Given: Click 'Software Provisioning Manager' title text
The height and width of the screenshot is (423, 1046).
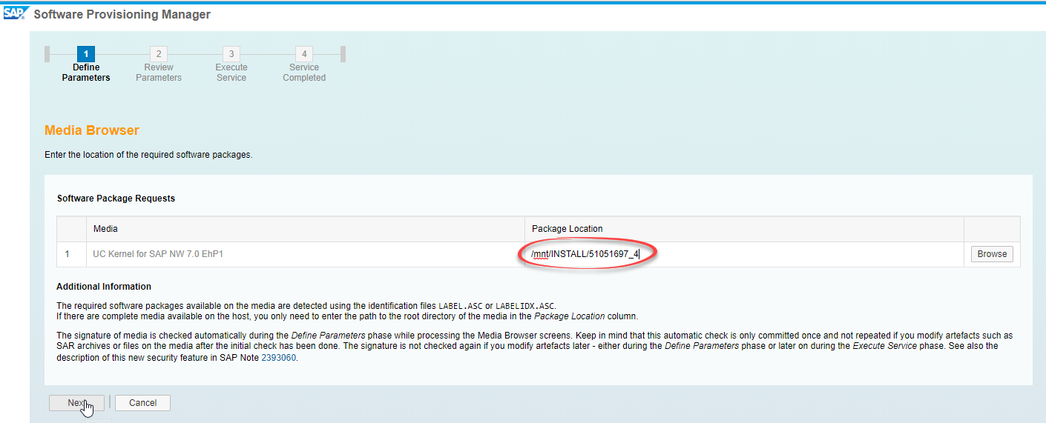Looking at the screenshot, I should click(x=122, y=14).
